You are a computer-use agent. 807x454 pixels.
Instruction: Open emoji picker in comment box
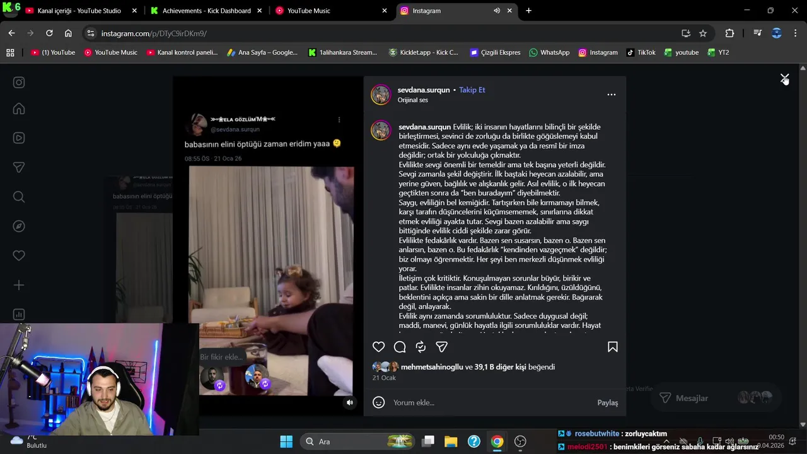click(x=378, y=402)
